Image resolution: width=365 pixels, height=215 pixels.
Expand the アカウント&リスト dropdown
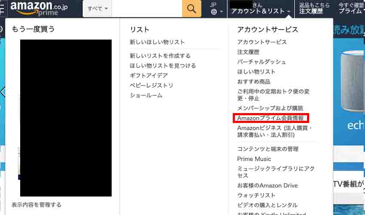pyautogui.click(x=261, y=12)
